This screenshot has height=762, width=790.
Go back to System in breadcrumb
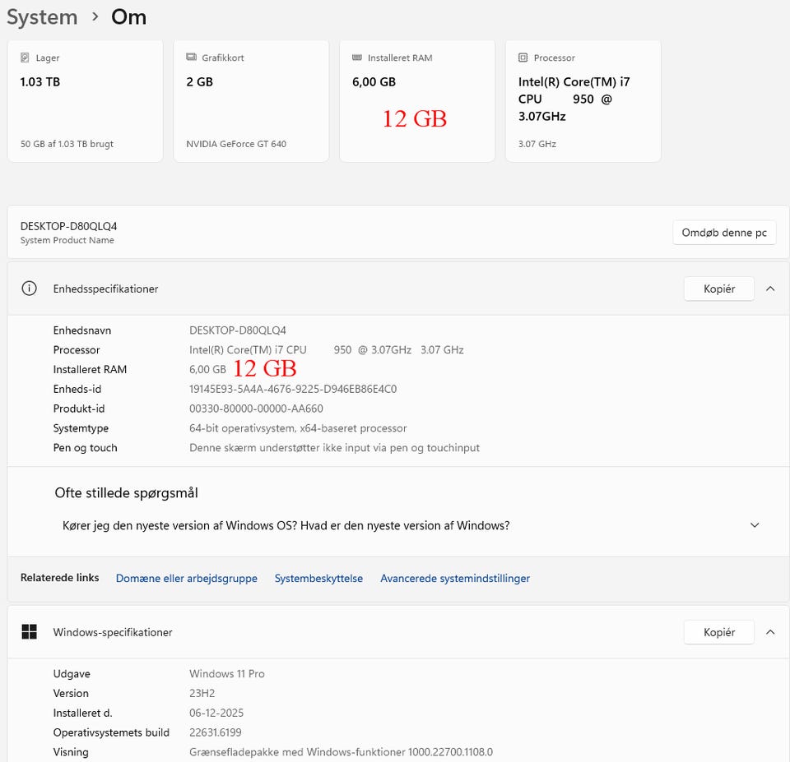tap(42, 17)
